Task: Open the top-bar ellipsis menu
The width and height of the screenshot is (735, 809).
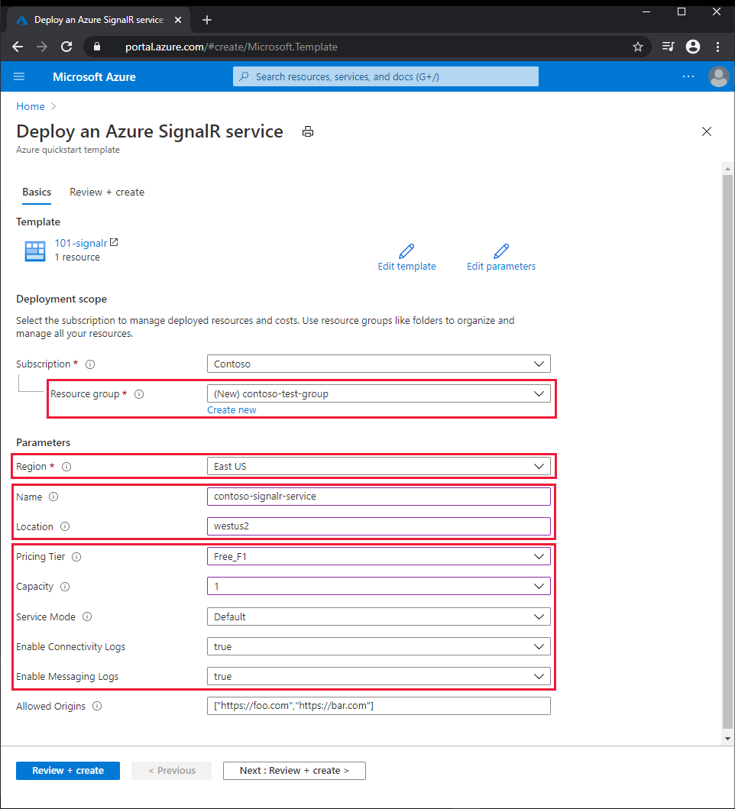Action: tap(688, 76)
